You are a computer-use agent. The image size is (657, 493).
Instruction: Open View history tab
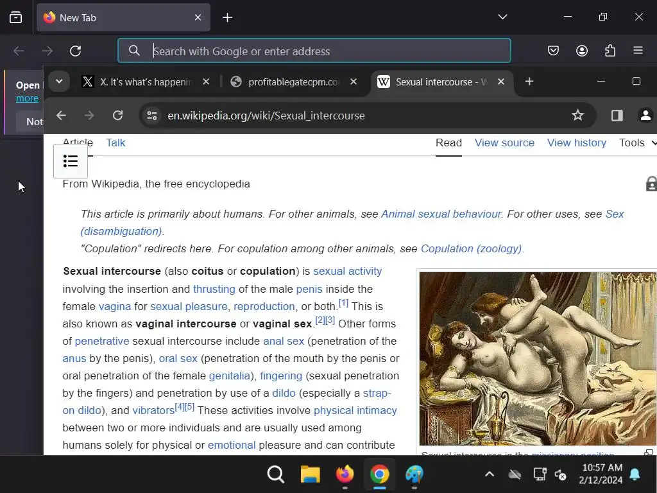click(577, 143)
